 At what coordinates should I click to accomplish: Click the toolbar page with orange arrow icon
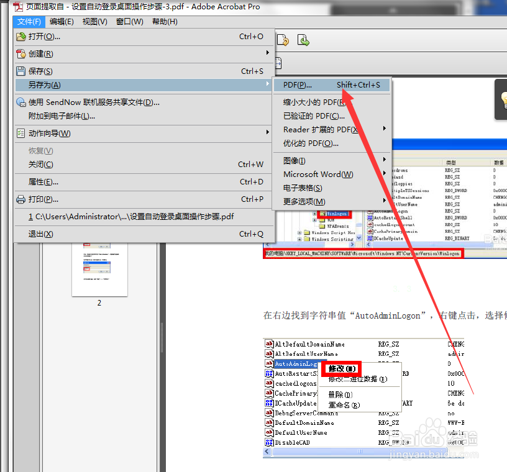pyautogui.click(x=283, y=40)
